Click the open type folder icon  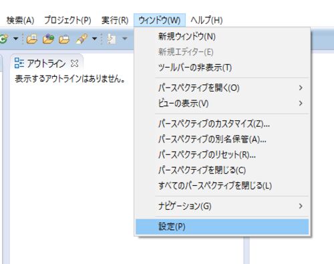click(32, 39)
